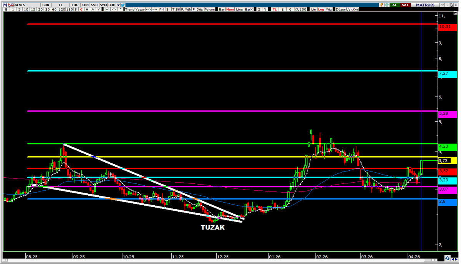
Task: Click the Prl parallel line button
Action: 161,9
